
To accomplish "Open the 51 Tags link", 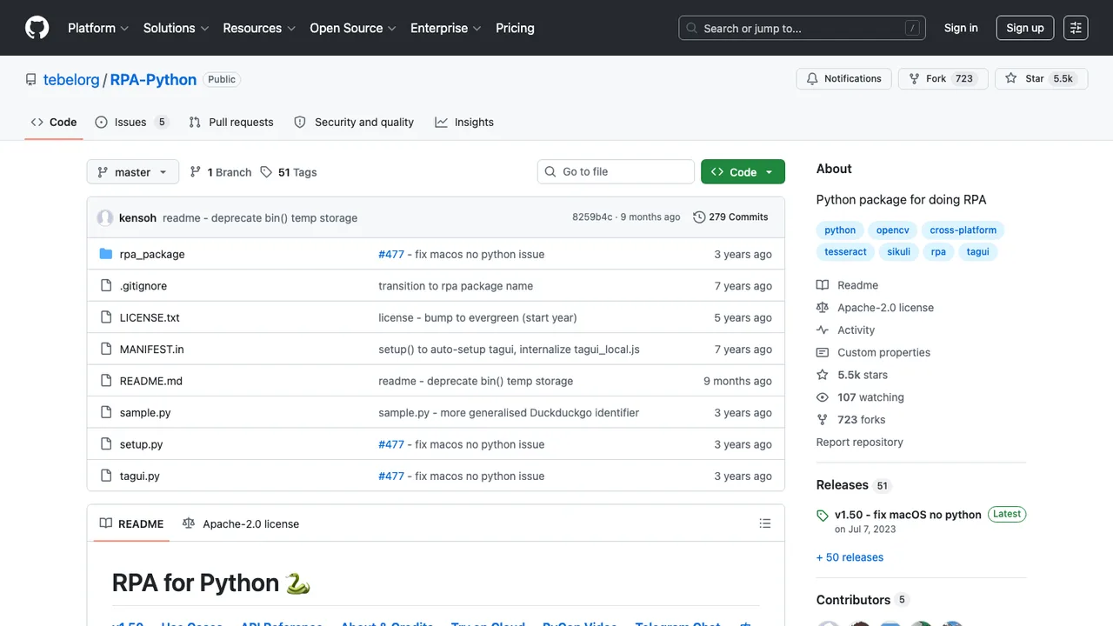I will (x=289, y=172).
